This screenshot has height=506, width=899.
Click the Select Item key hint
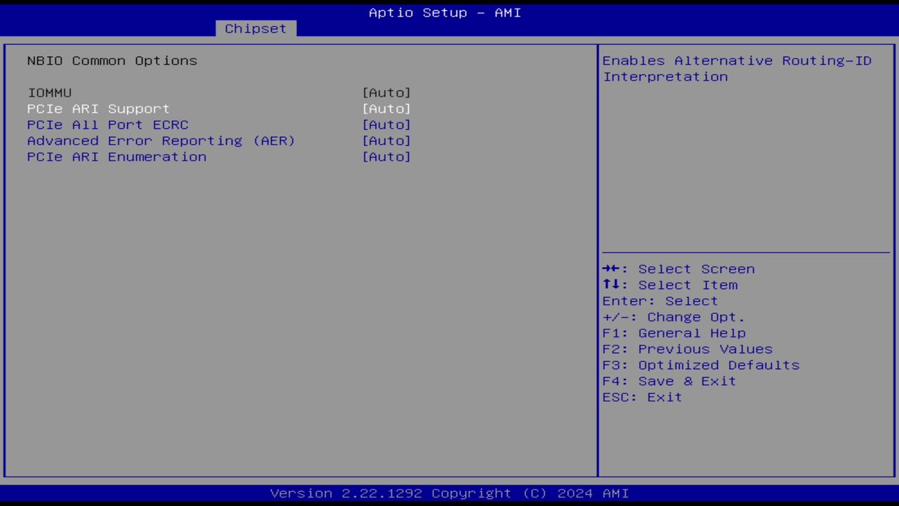tap(670, 285)
